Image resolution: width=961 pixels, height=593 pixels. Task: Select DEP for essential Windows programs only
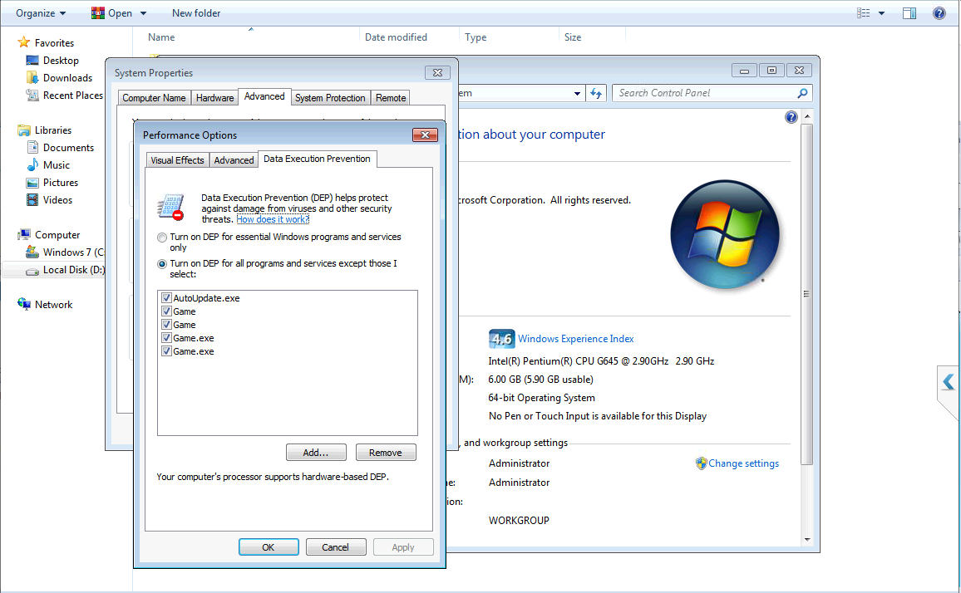(x=162, y=238)
